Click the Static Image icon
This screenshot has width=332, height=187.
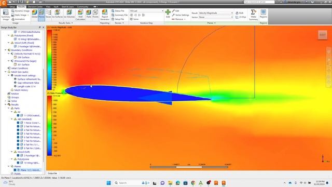pos(13,15)
